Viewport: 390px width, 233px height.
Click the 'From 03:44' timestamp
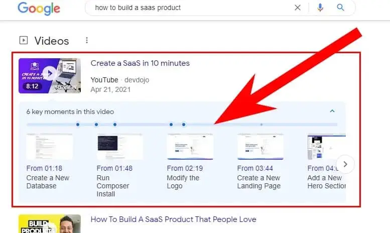point(255,169)
